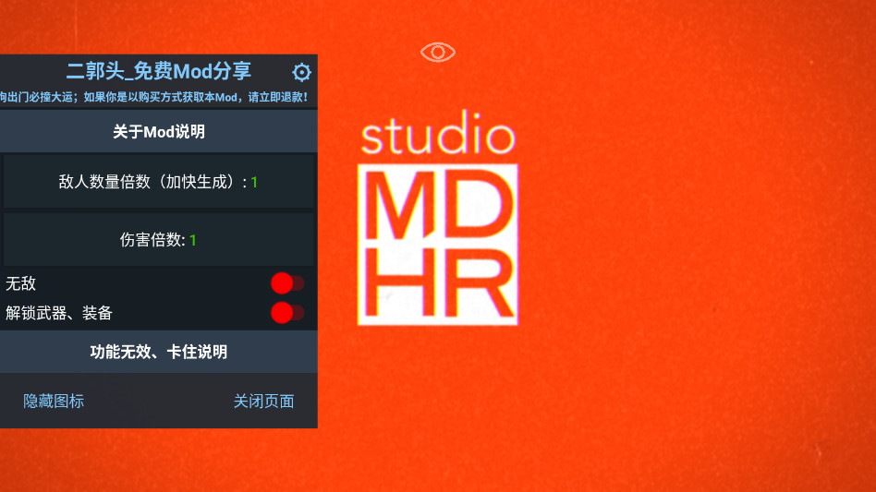Screen dimensions: 876x492
Task: Click the green enemy multiplier value 1
Action: point(254,183)
